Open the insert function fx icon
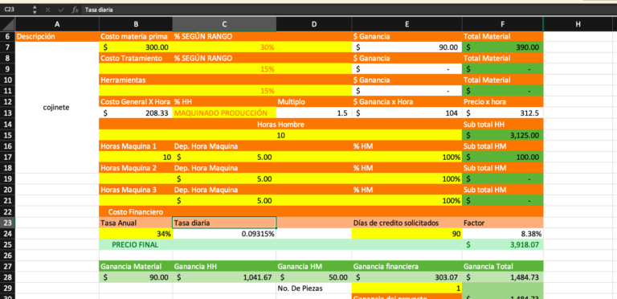Image resolution: width=617 pixels, height=299 pixels. click(75, 10)
